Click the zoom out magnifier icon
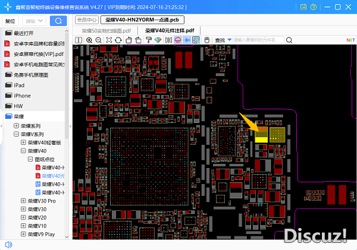This screenshot has width=357, height=250. (98, 40)
